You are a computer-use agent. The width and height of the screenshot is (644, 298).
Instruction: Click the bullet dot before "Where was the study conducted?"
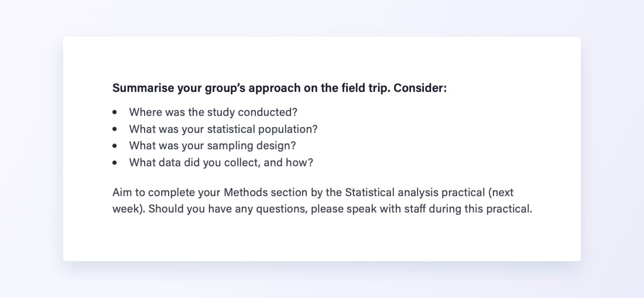pyautogui.click(x=115, y=112)
